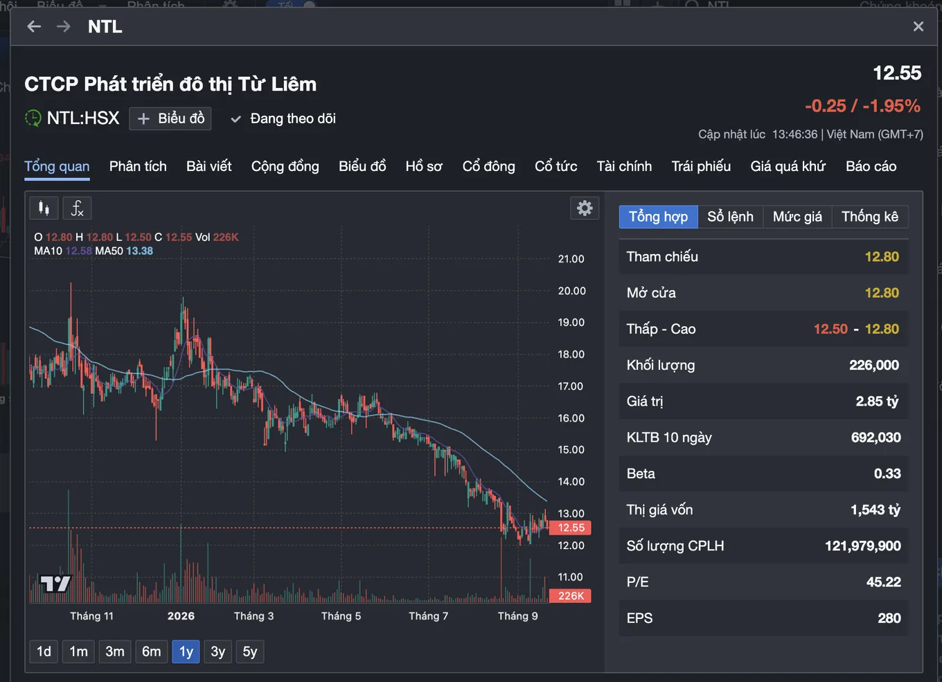
Task: Click the Khối lượng value 226,000
Action: pyautogui.click(x=874, y=365)
